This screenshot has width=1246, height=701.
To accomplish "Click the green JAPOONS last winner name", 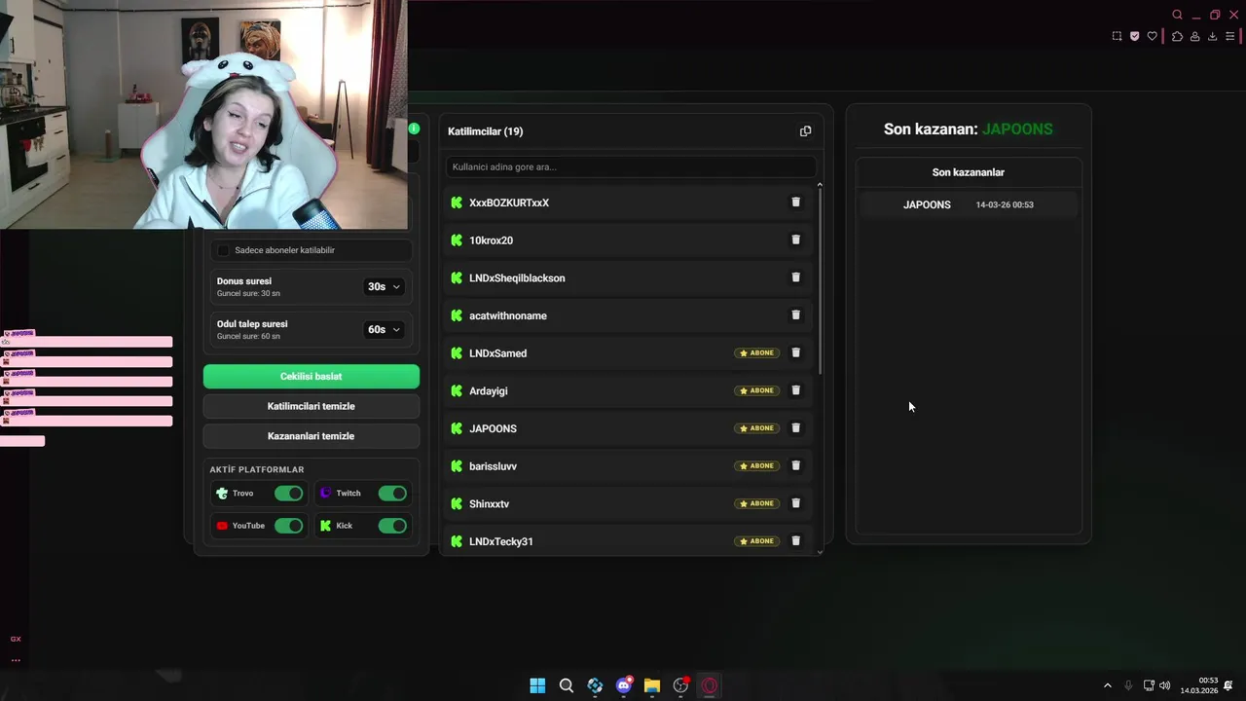I will point(1017,129).
